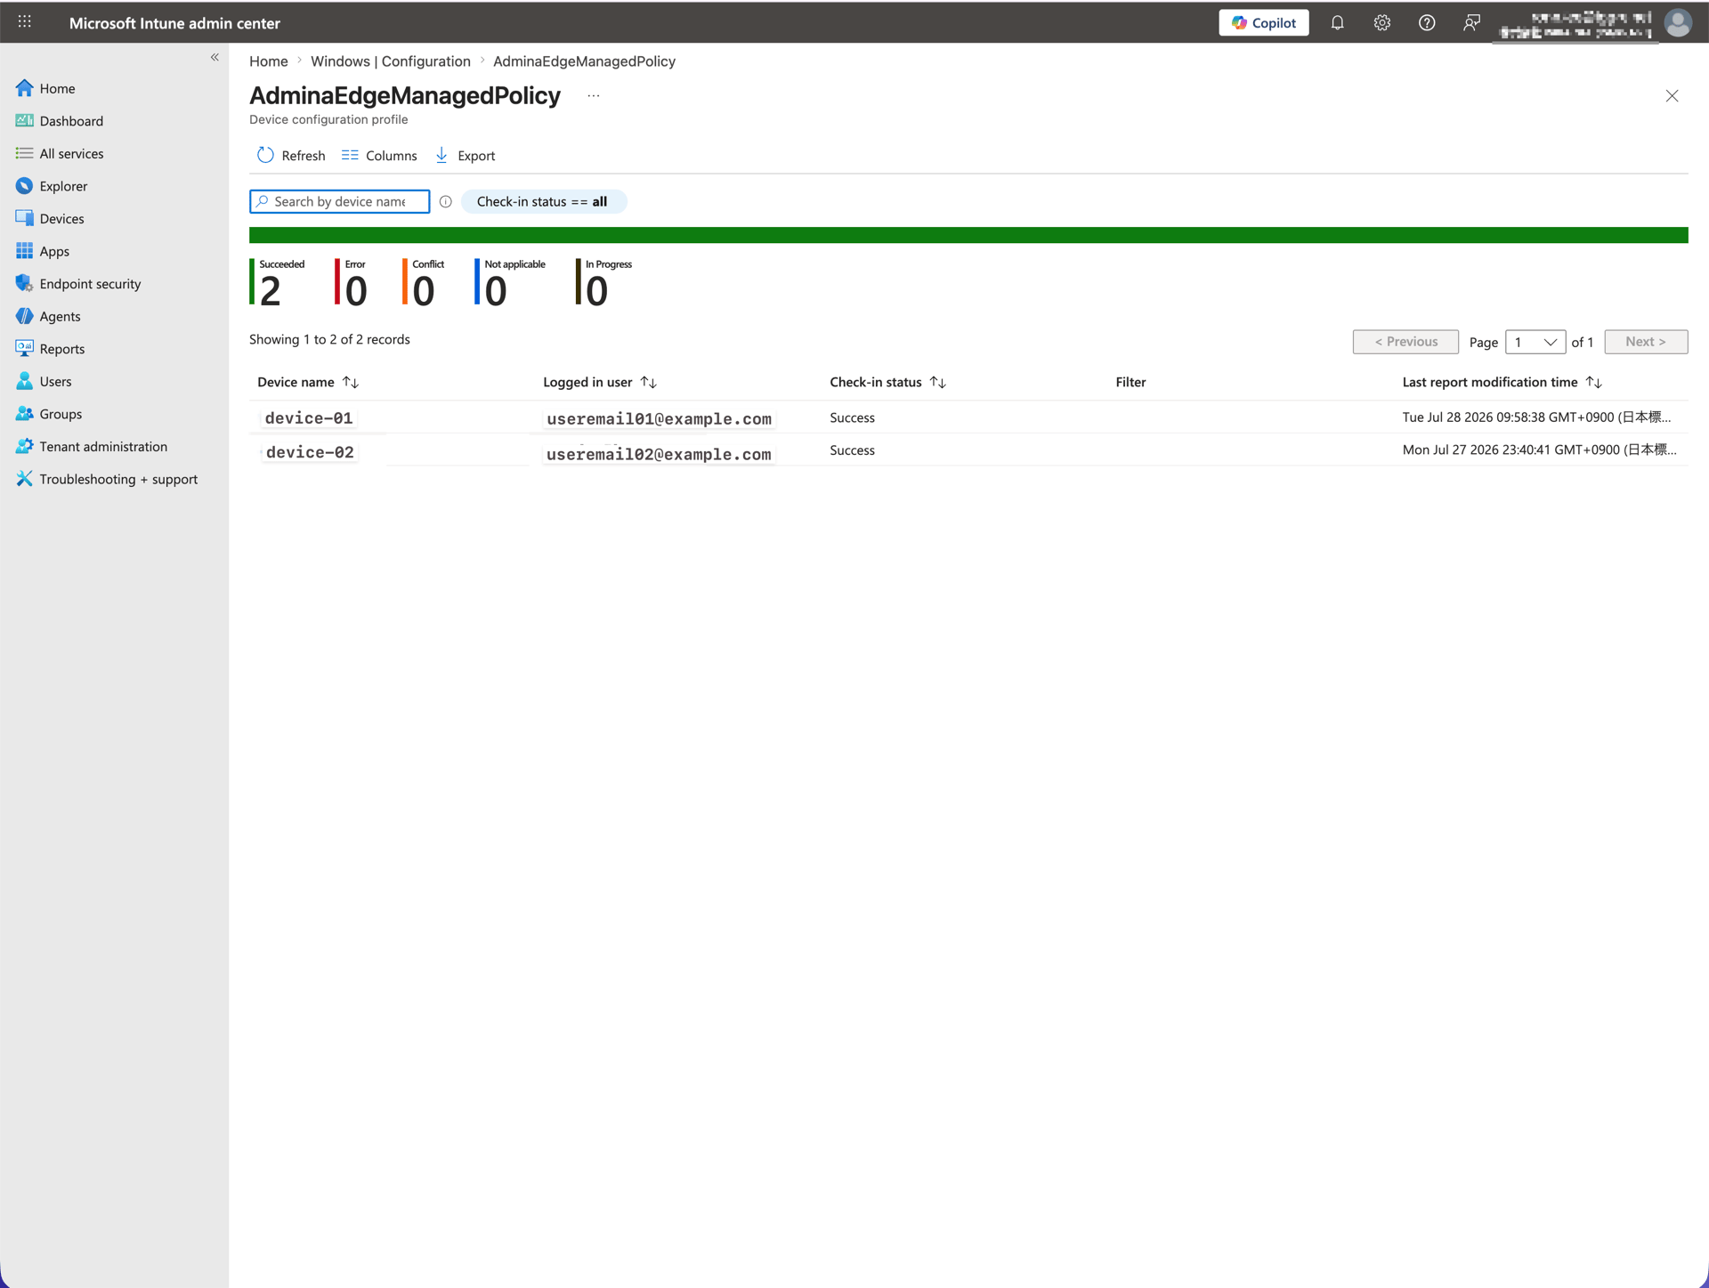1709x1288 pixels.
Task: Click the Filter column header
Action: tap(1130, 383)
